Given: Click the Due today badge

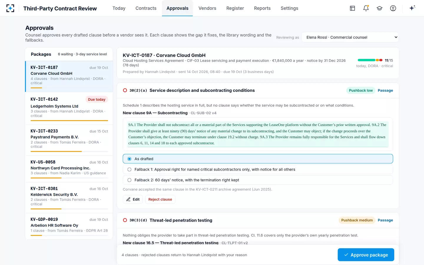Looking at the screenshot, I should click(97, 100).
